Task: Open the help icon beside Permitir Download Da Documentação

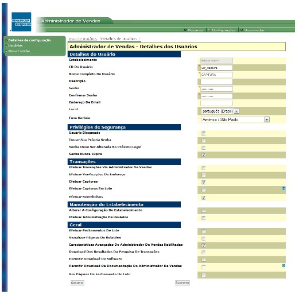Action: [284, 265]
